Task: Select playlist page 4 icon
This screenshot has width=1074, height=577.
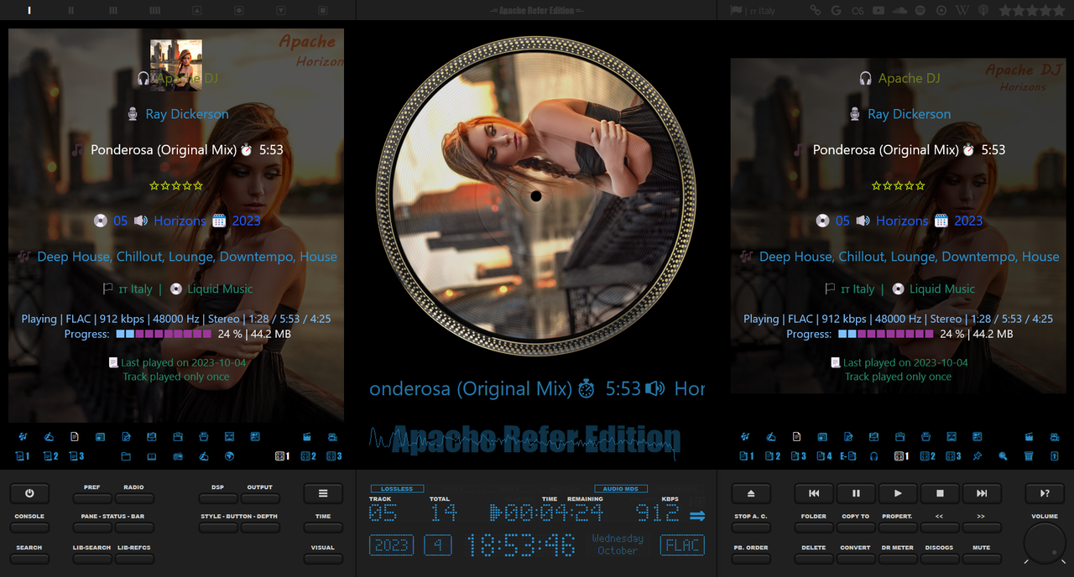Action: (x=824, y=456)
